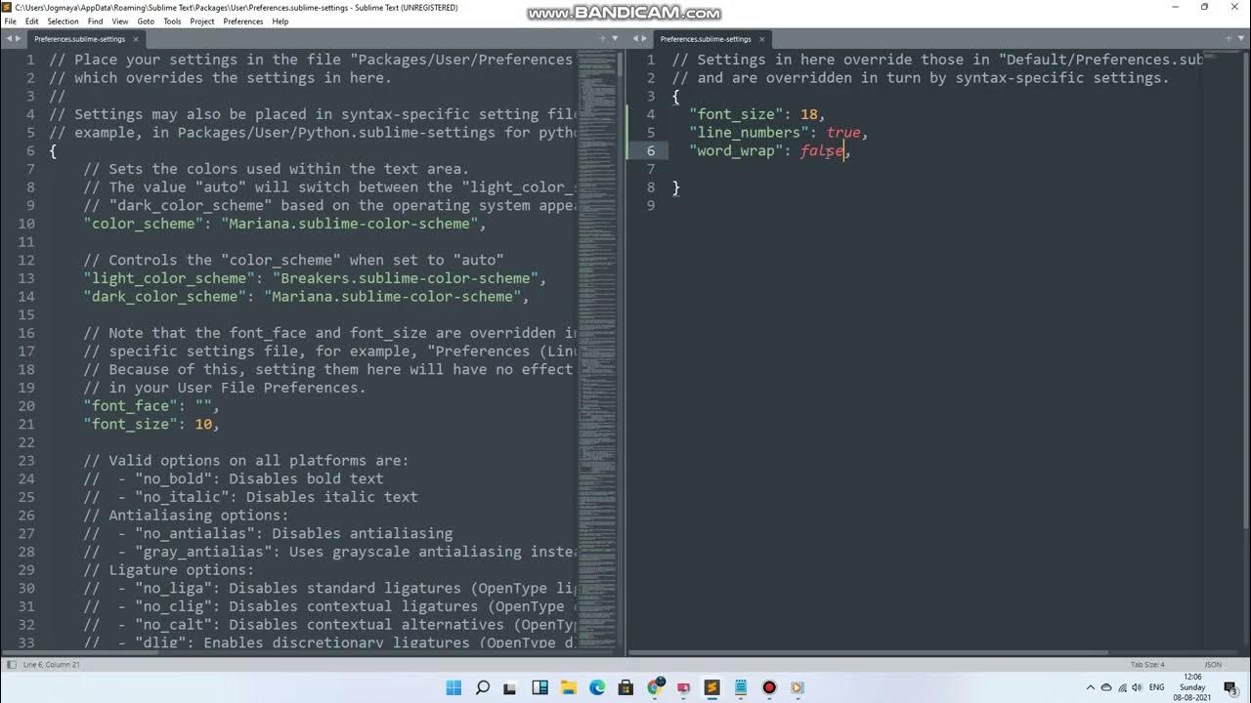The width and height of the screenshot is (1251, 703).
Task: Close the right pane Preferences.sublime-settings tab
Action: tap(762, 39)
